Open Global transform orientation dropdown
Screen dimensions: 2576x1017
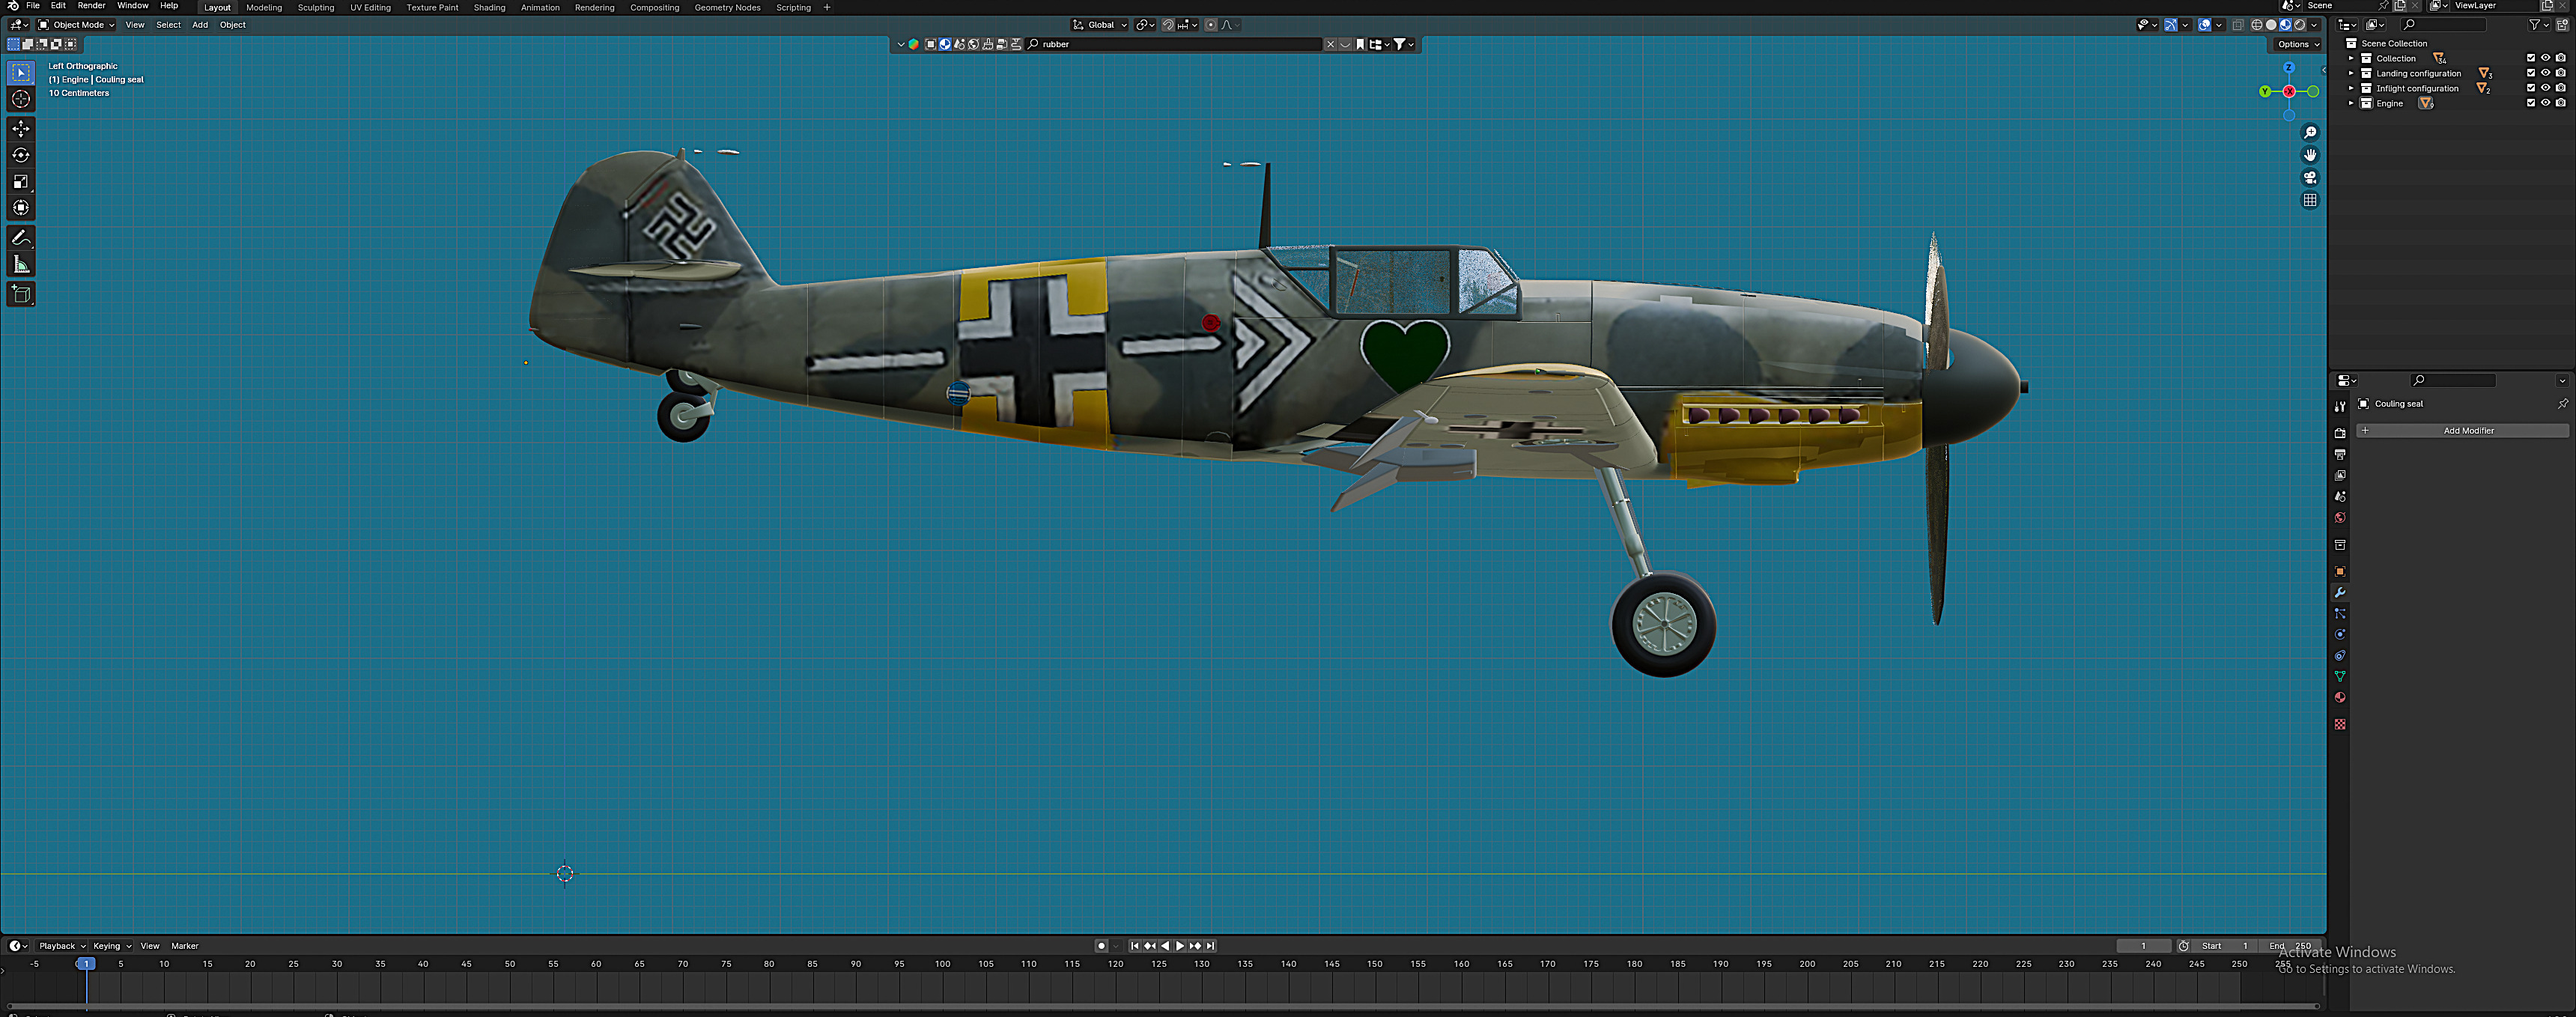1100,25
